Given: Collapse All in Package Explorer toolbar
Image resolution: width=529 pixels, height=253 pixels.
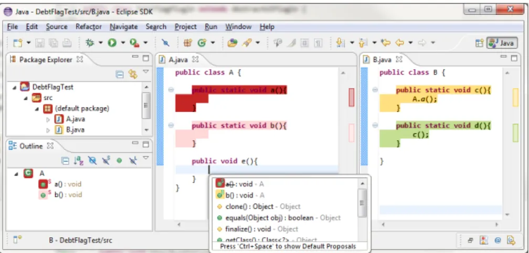Looking at the screenshot, I should (x=120, y=75).
